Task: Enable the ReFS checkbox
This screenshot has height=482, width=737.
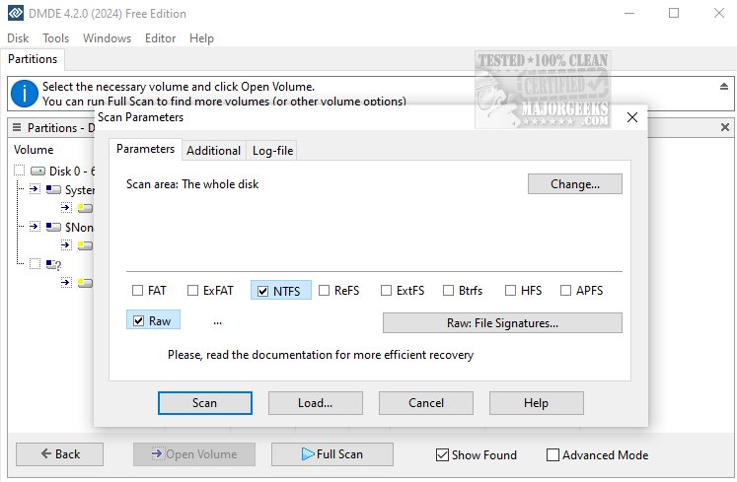Action: 324,291
